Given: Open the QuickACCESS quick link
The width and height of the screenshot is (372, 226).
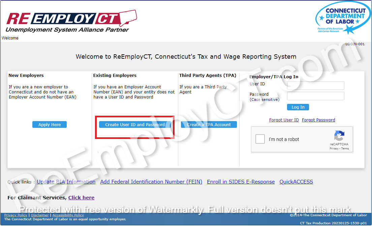Looking at the screenshot, I should (296, 182).
